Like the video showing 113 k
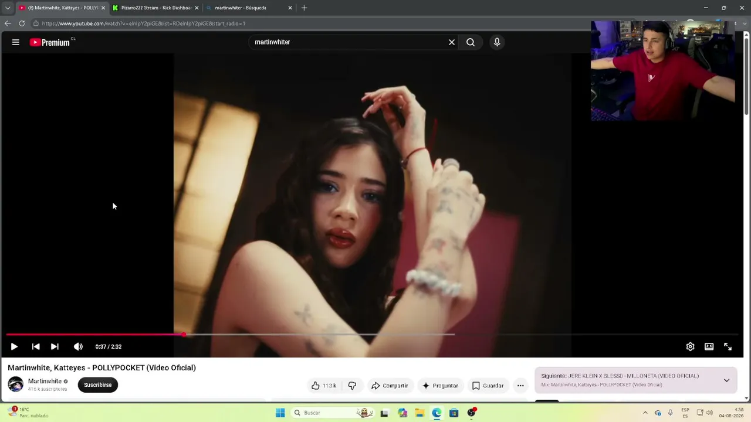 point(323,386)
